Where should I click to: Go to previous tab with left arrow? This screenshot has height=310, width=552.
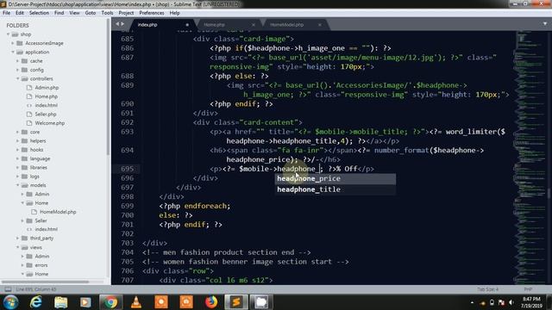(x=117, y=24)
